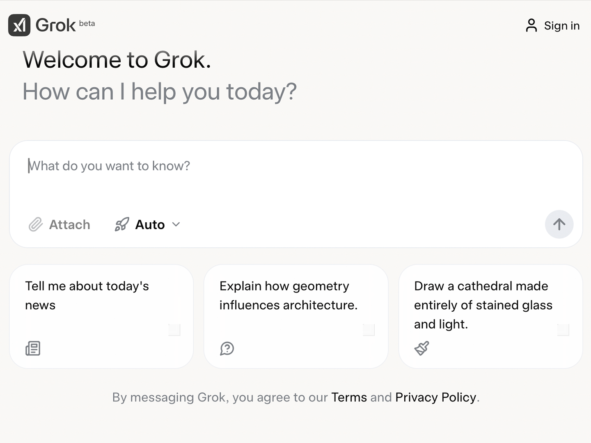Screen dimensions: 591x443
Task: Click the small square on the news card
Action: coord(174,329)
